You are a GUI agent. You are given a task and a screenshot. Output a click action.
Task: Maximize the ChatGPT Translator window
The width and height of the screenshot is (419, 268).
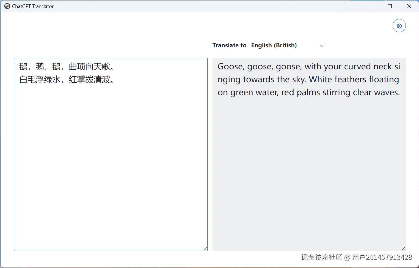[390, 6]
